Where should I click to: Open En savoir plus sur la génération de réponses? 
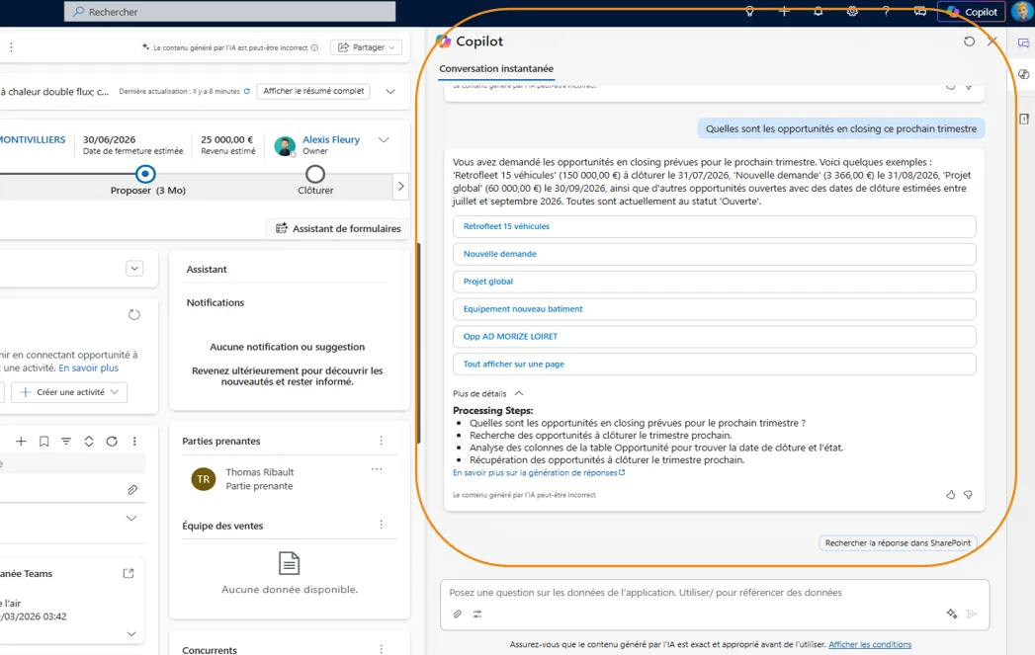[x=539, y=473]
